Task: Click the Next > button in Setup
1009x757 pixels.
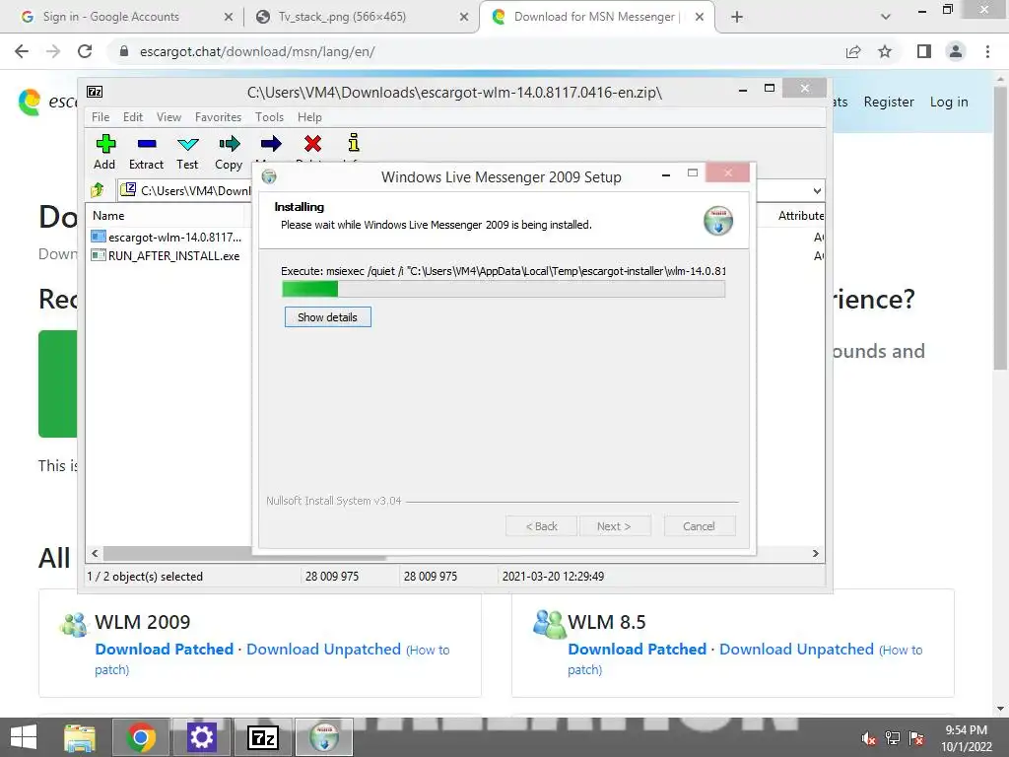Action: click(x=614, y=526)
